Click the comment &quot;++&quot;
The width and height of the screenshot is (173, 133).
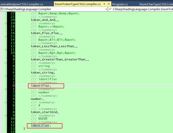(51, 27)
